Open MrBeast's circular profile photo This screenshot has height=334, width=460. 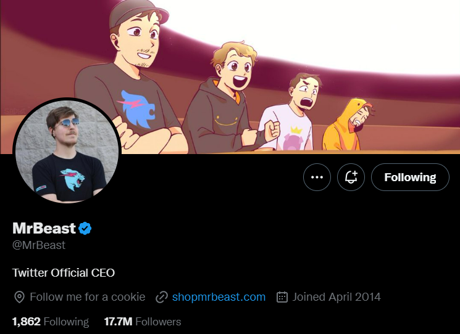pos(67,151)
